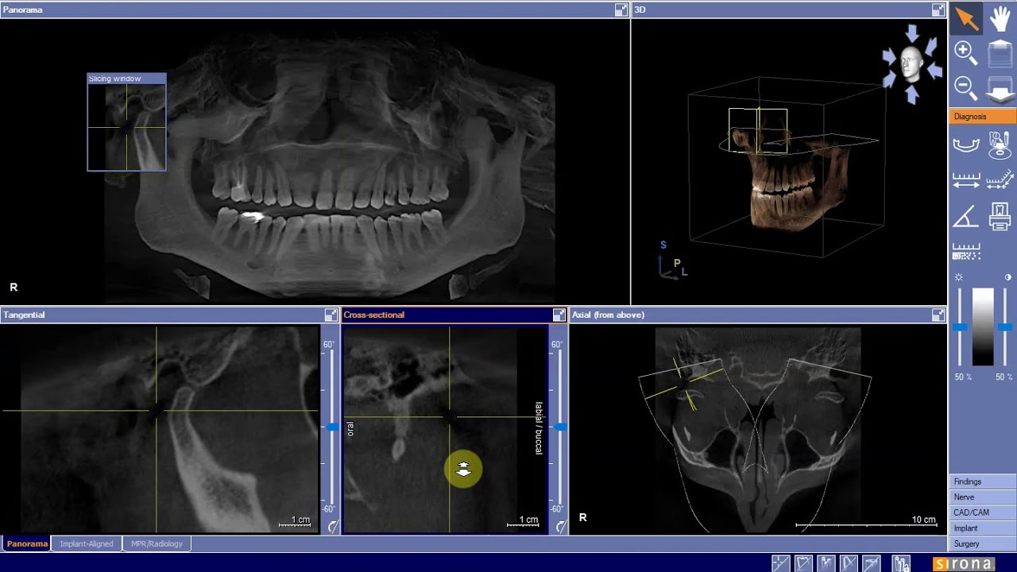Maximize the Panorama view pane

click(621, 10)
